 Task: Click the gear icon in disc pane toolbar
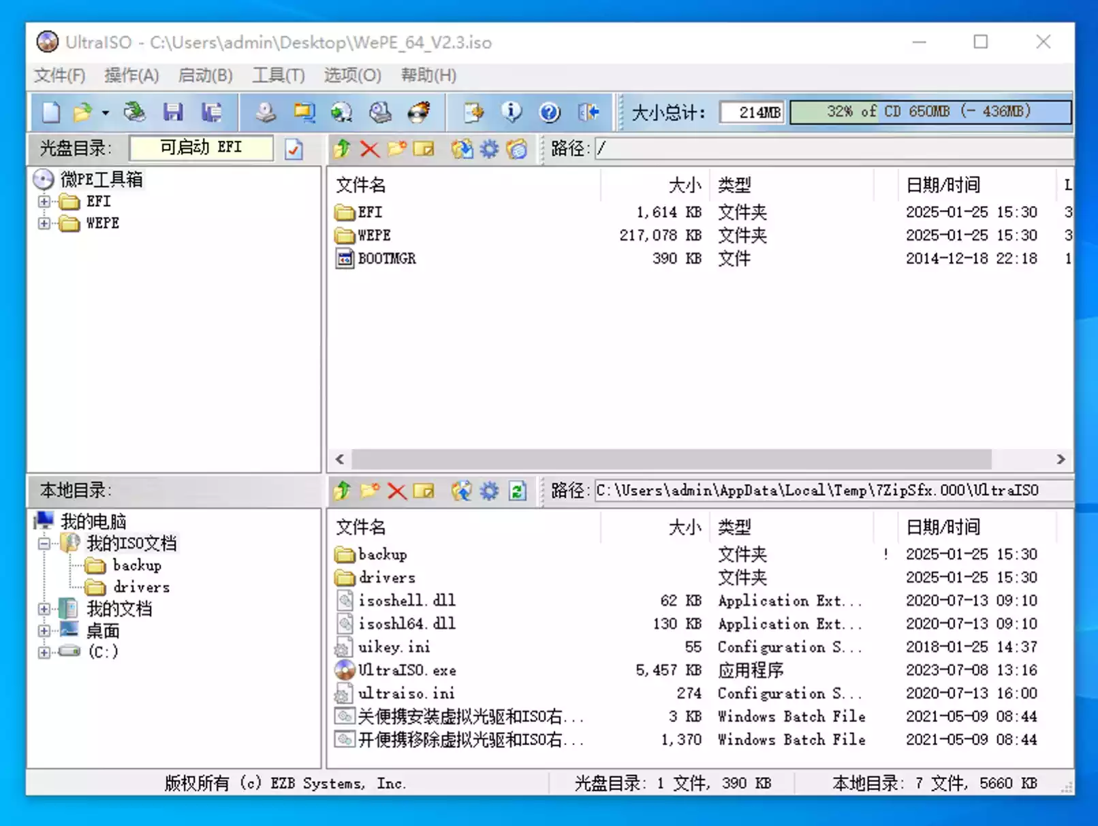click(489, 148)
